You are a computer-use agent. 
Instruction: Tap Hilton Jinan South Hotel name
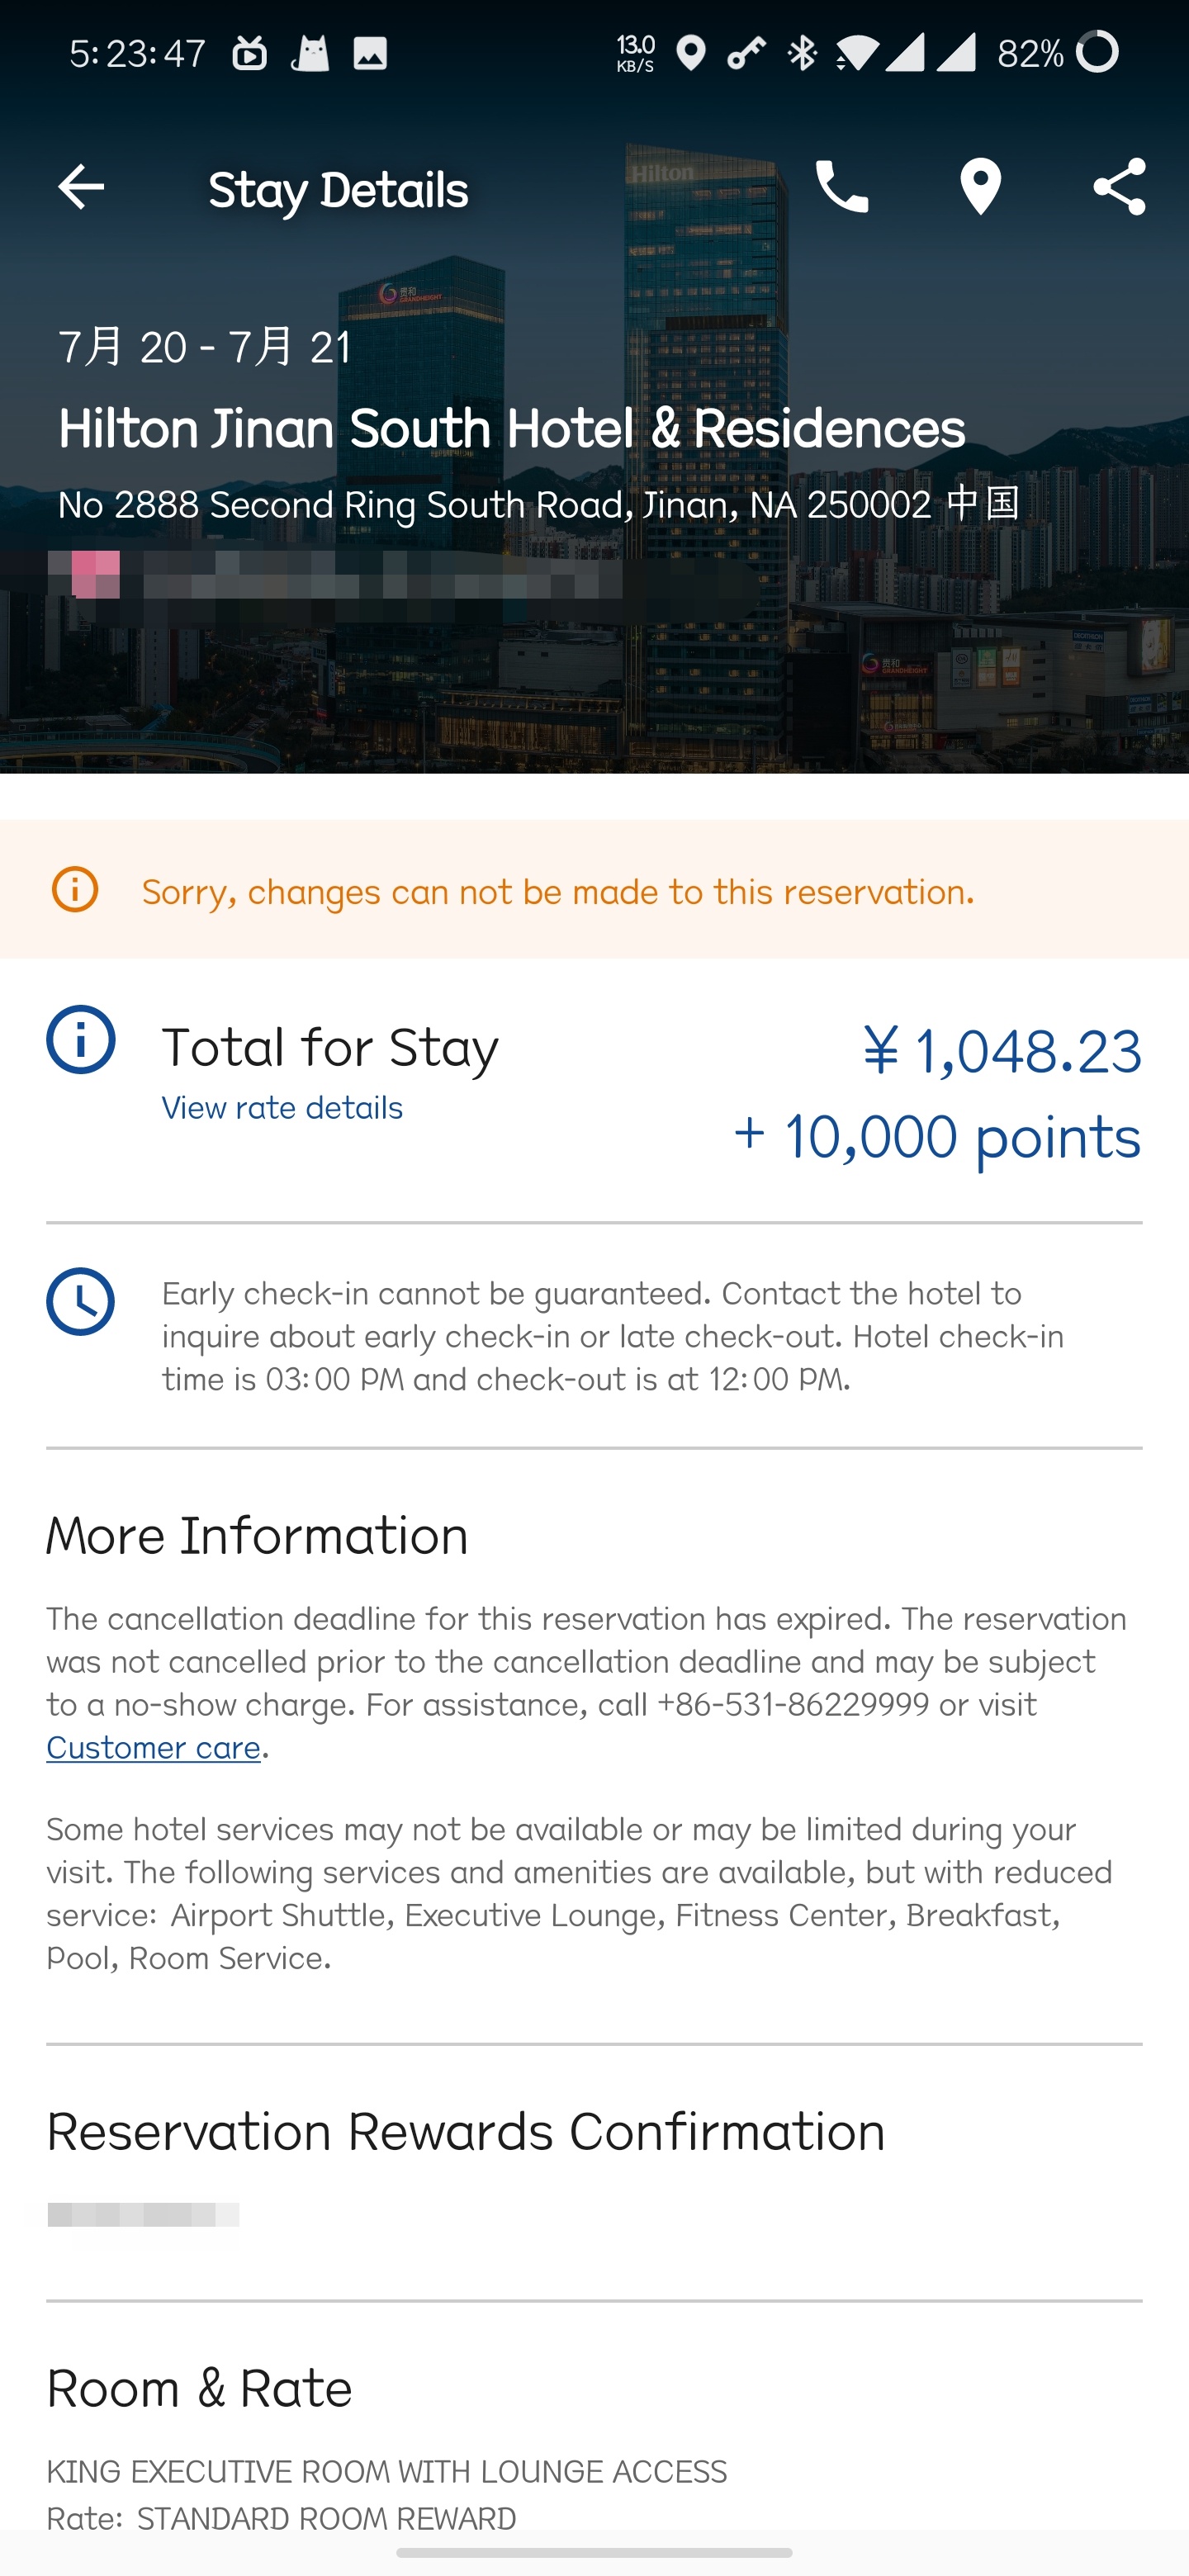(511, 429)
